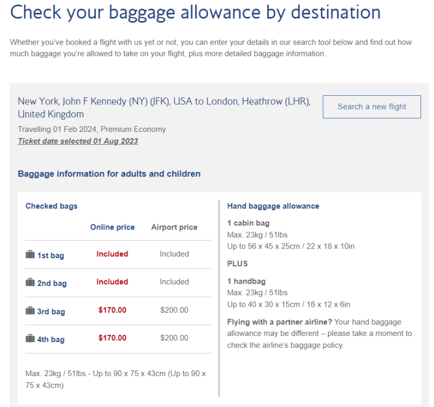The height and width of the screenshot is (407, 434).
Task: Click the Check your baggage allowance page title
Action: pos(195,12)
